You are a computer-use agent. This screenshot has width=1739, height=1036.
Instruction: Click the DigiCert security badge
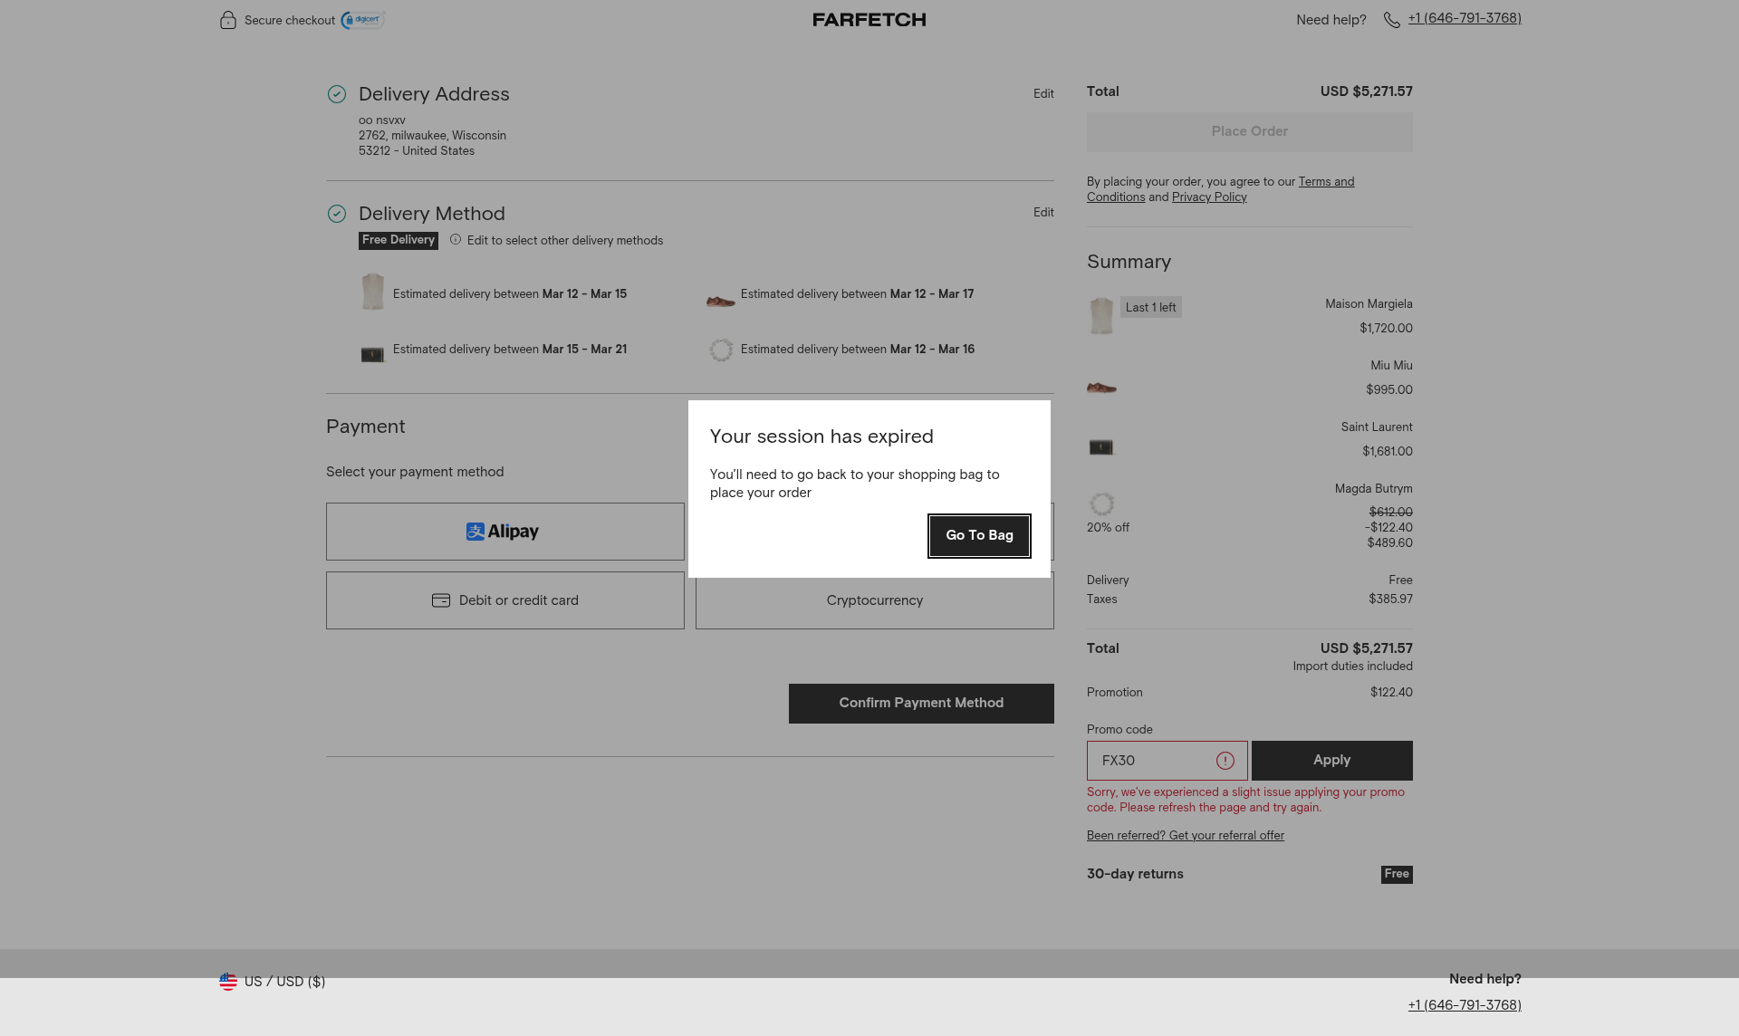coord(363,20)
